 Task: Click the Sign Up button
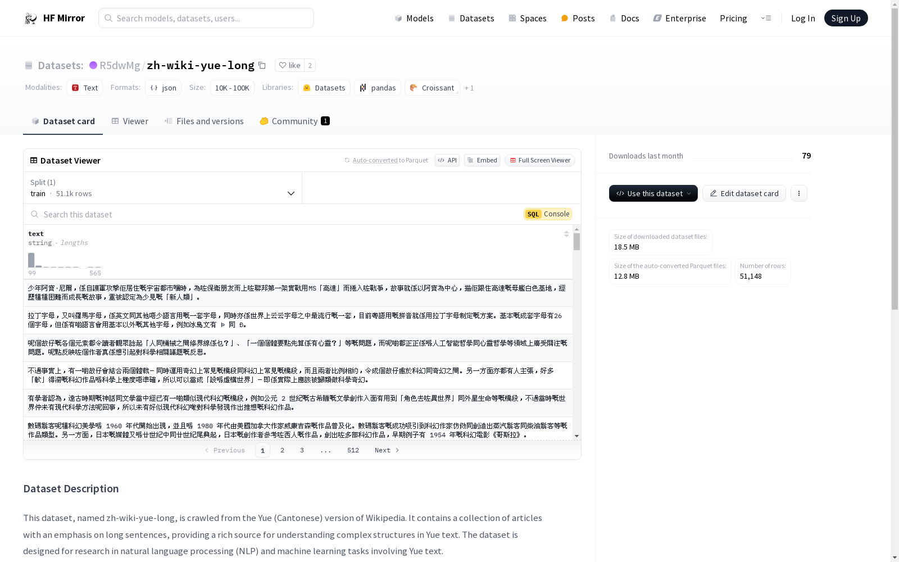pyautogui.click(x=846, y=18)
